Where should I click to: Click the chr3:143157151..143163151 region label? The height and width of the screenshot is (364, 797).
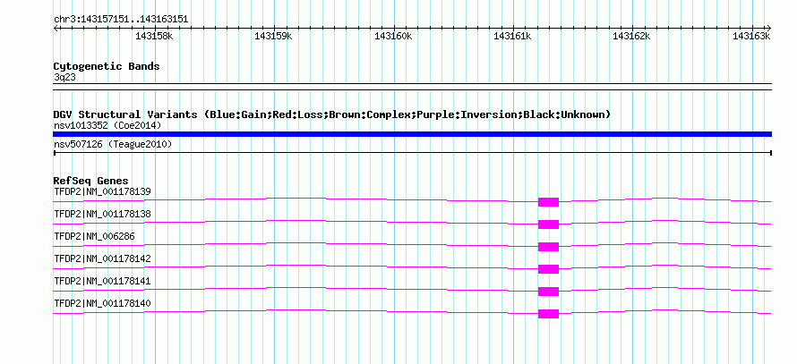point(121,20)
